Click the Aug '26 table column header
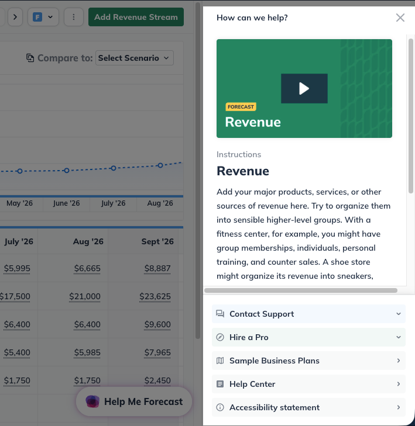This screenshot has height=426, width=415. 88,241
